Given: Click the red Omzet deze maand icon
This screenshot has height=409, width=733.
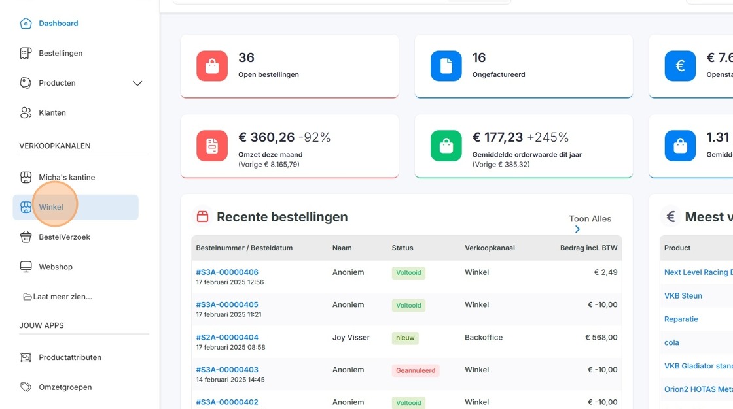Looking at the screenshot, I should (x=212, y=146).
